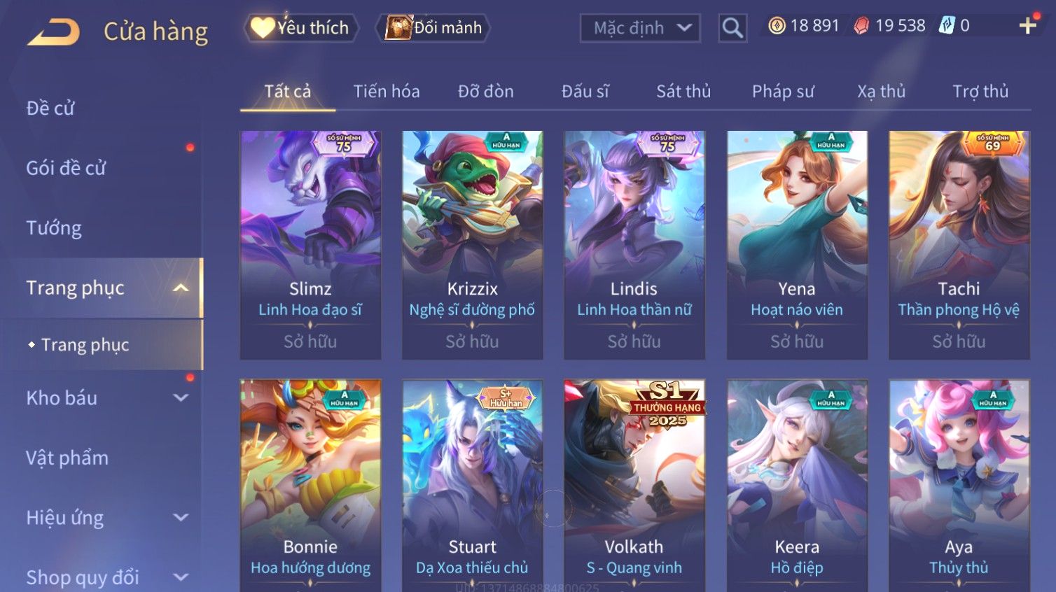
Task: Click the red ruby currency icon
Action: pos(861,26)
